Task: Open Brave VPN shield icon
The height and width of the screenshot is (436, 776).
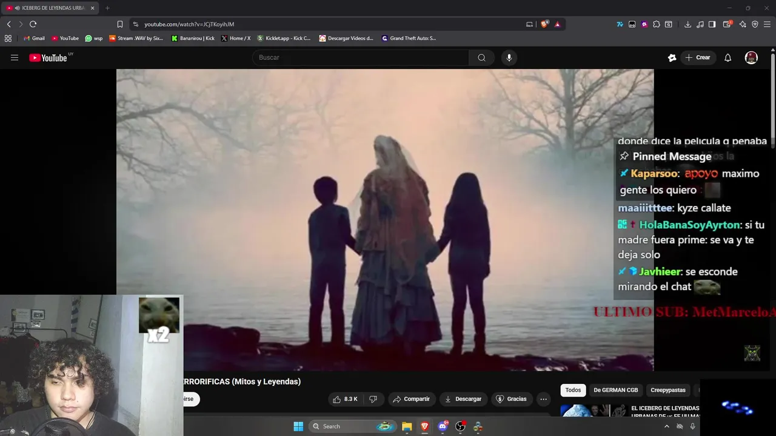Action: click(x=755, y=24)
